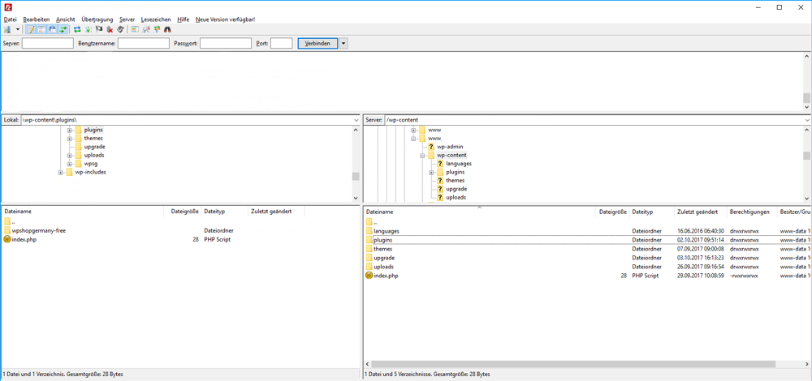The image size is (812, 381).
Task: Focus the Port input field
Action: click(282, 44)
